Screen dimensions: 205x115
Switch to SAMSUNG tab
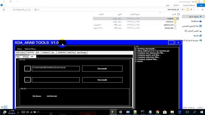click(x=61, y=52)
